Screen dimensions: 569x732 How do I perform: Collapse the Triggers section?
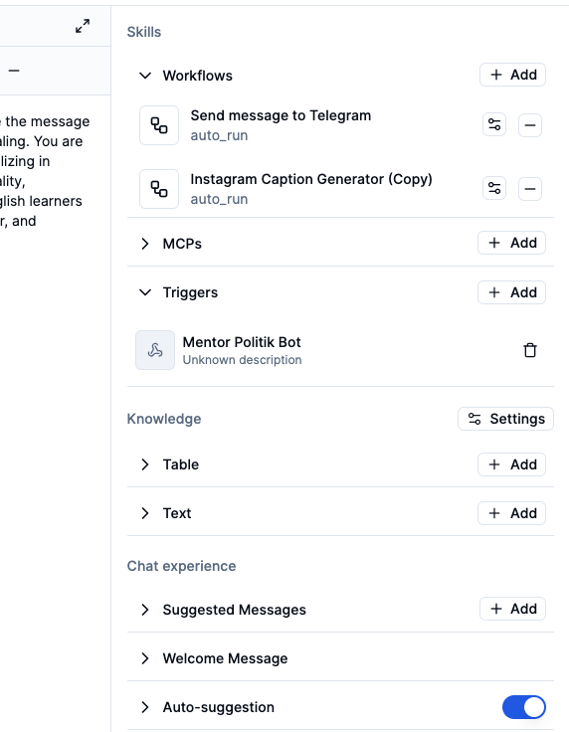pos(145,292)
